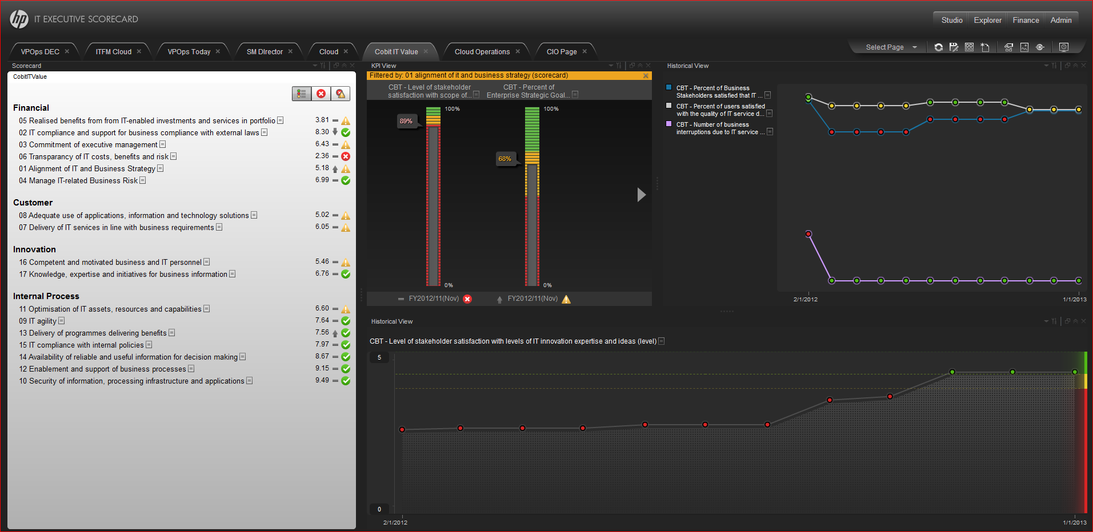Screen dimensions: 1093x532
Task: Click the refresh page icon in the toolbar
Action: (x=938, y=47)
